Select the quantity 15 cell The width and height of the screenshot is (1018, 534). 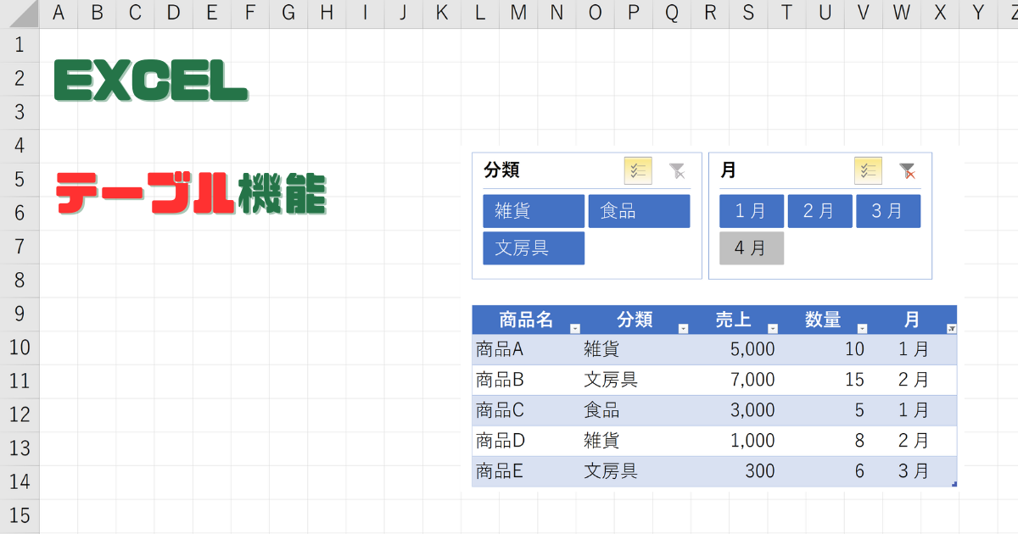coord(825,380)
